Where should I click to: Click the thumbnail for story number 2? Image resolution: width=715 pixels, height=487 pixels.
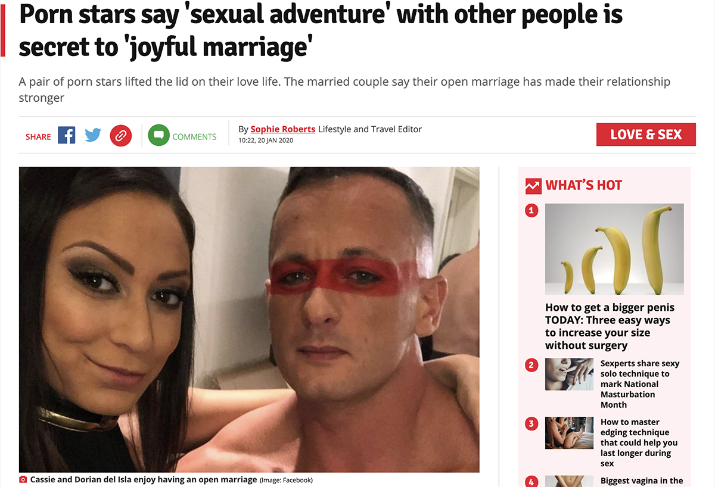point(570,374)
